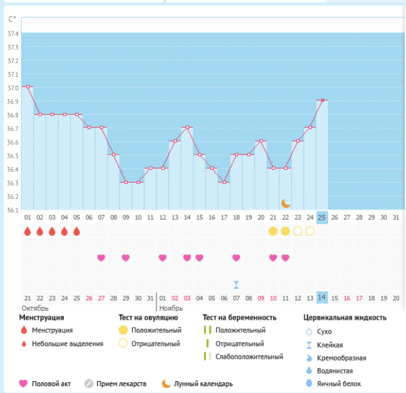
Task: Click the temperature point at 36.9 on day 25
Action: click(x=322, y=100)
